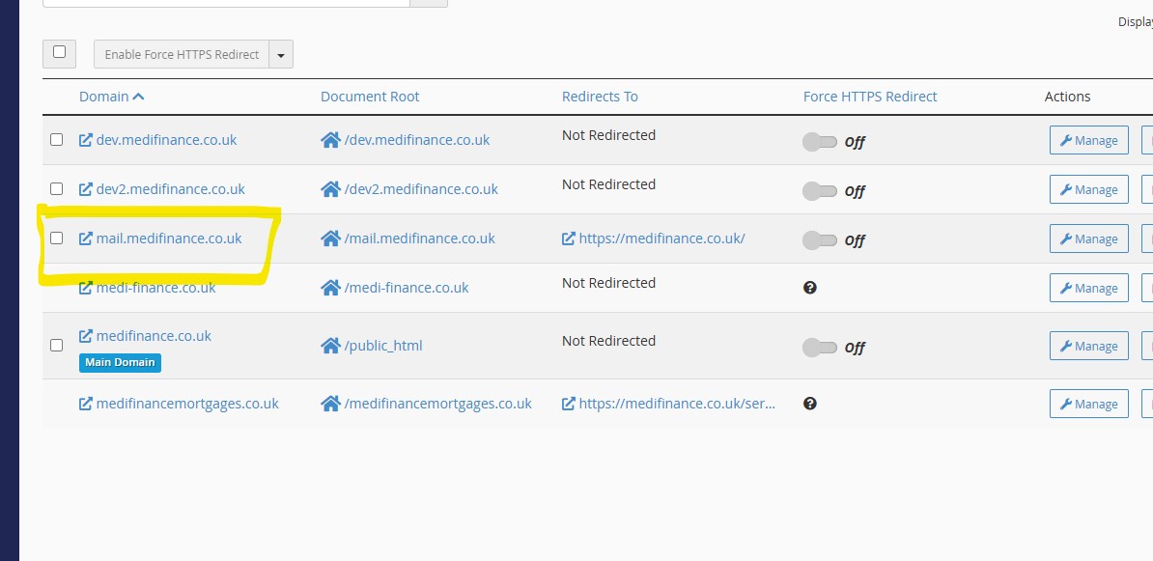Click the home icon next to /public_html

coord(328,345)
